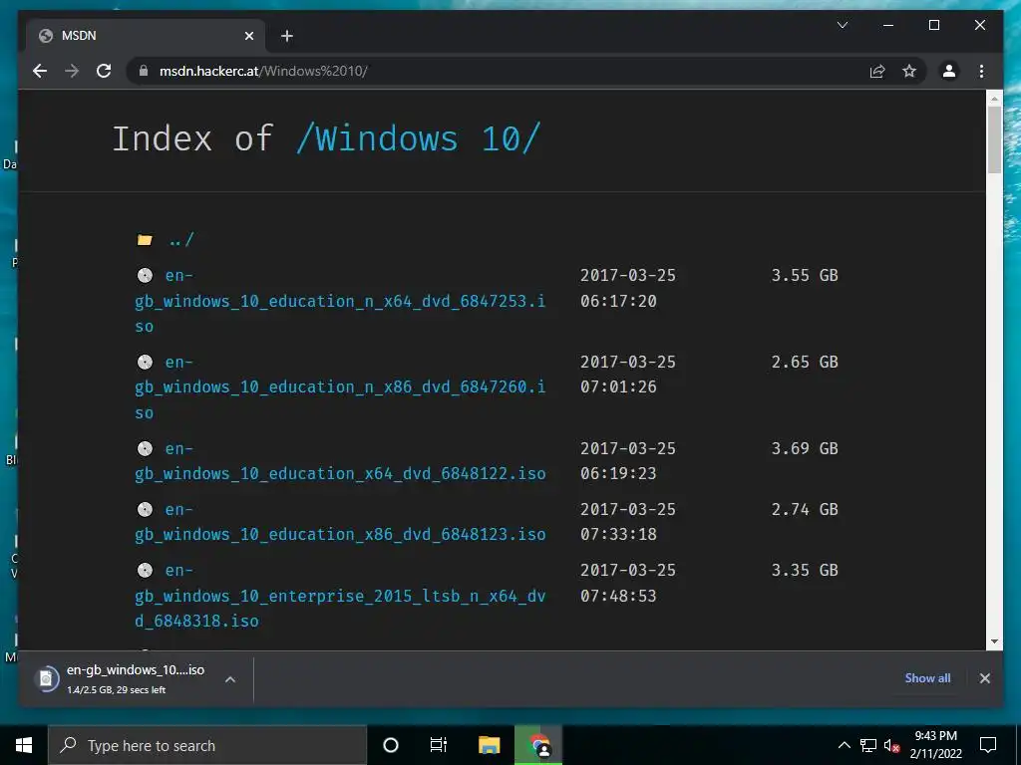
Task: Open the network status tray icon
Action: pyautogui.click(x=868, y=745)
